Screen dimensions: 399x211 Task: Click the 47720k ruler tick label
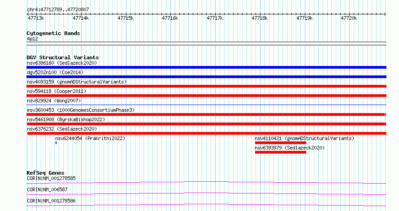pyautogui.click(x=349, y=18)
